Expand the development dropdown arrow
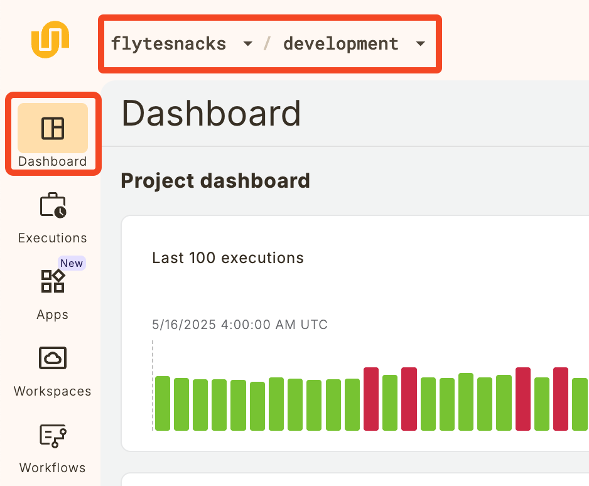 click(x=420, y=44)
